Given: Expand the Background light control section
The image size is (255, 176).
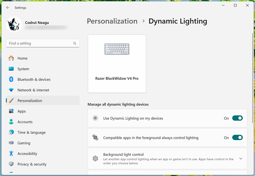Looking at the screenshot, I should pyautogui.click(x=241, y=159).
